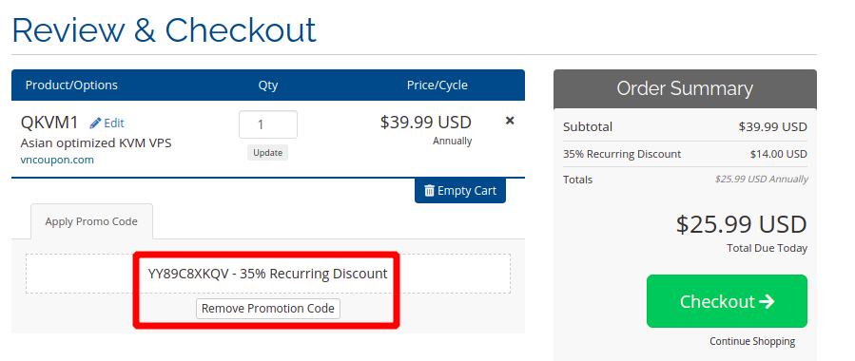Screen dimensions: 855x361
Task: Update the cart quantity
Action: 268,152
